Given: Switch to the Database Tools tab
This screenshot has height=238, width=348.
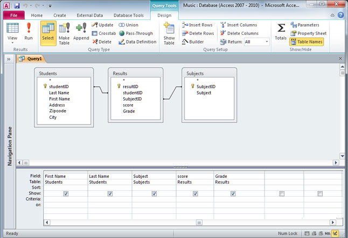Looking at the screenshot, I should click(129, 15).
